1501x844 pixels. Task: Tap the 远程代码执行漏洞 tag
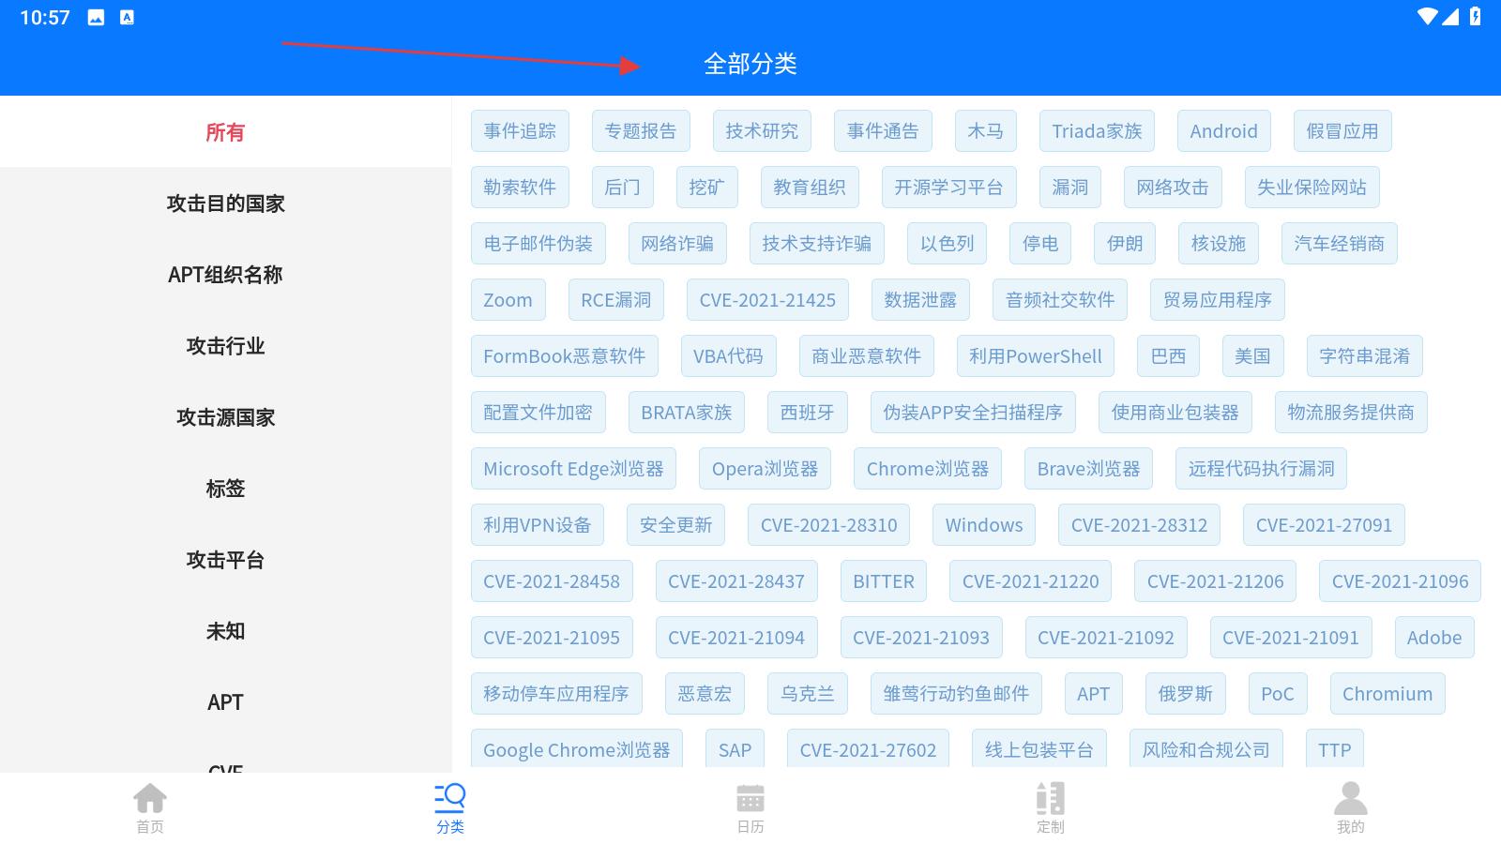click(1262, 469)
